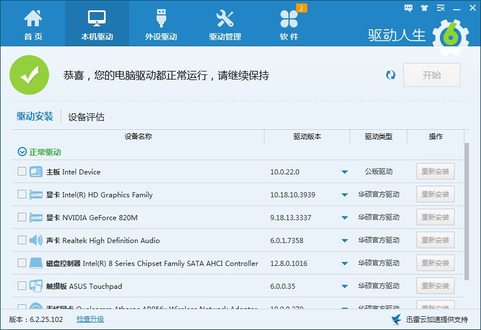Open the main menu icon in title bar
This screenshot has width=481, height=330.
pyautogui.click(x=440, y=8)
